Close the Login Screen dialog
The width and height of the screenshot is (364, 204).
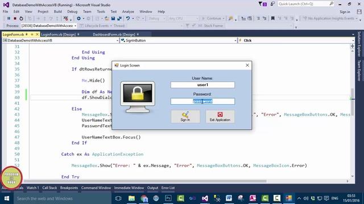(x=247, y=66)
